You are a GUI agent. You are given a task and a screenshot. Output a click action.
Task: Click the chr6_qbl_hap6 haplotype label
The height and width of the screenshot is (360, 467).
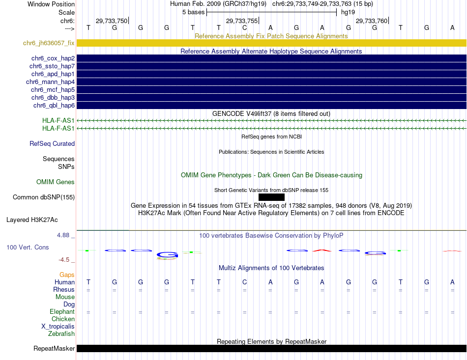coord(54,105)
